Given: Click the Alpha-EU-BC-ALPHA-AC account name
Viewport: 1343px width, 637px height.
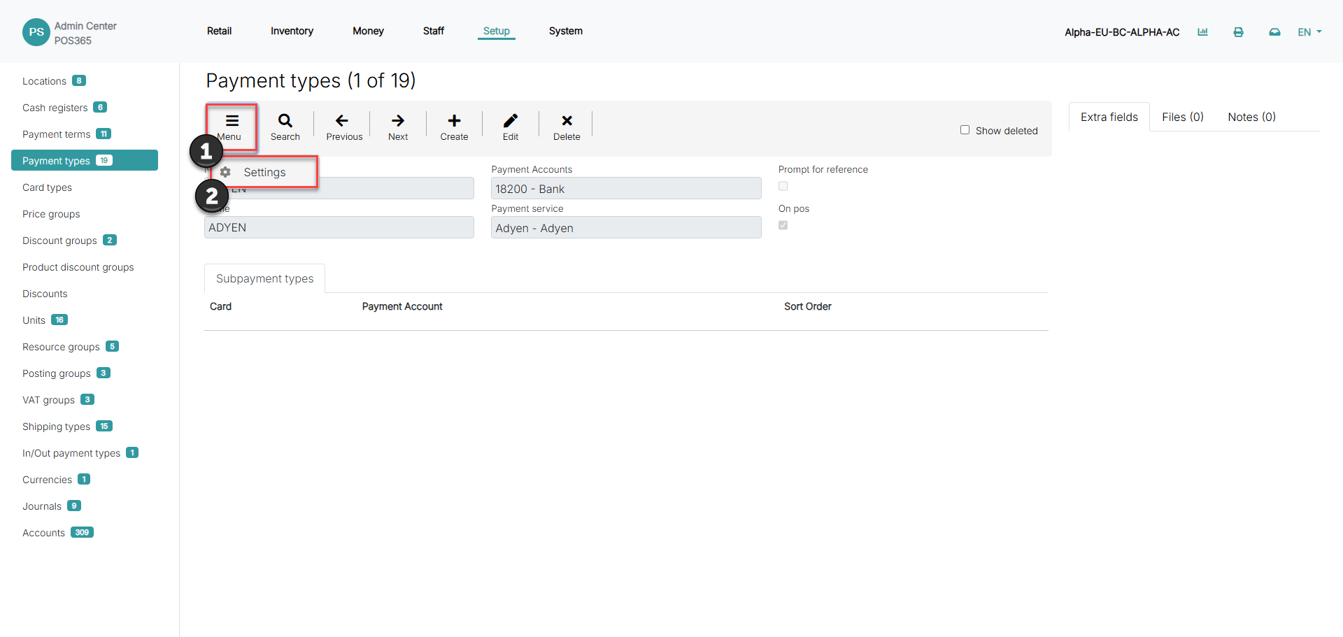Looking at the screenshot, I should [1122, 32].
